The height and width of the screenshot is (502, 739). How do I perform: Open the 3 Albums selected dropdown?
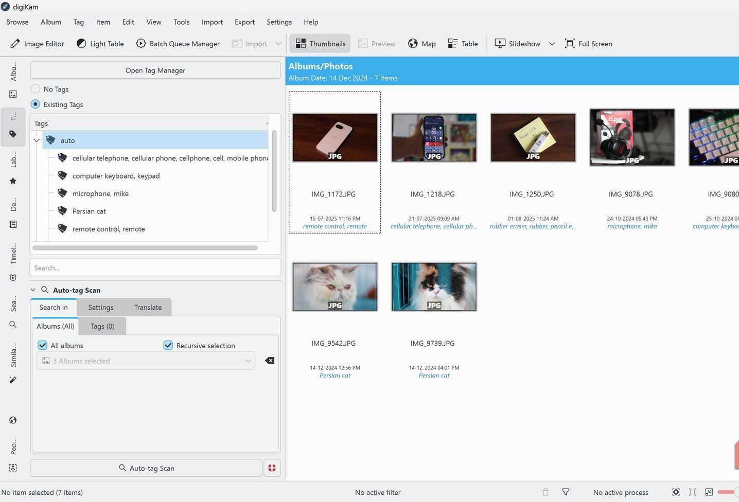pyautogui.click(x=146, y=361)
